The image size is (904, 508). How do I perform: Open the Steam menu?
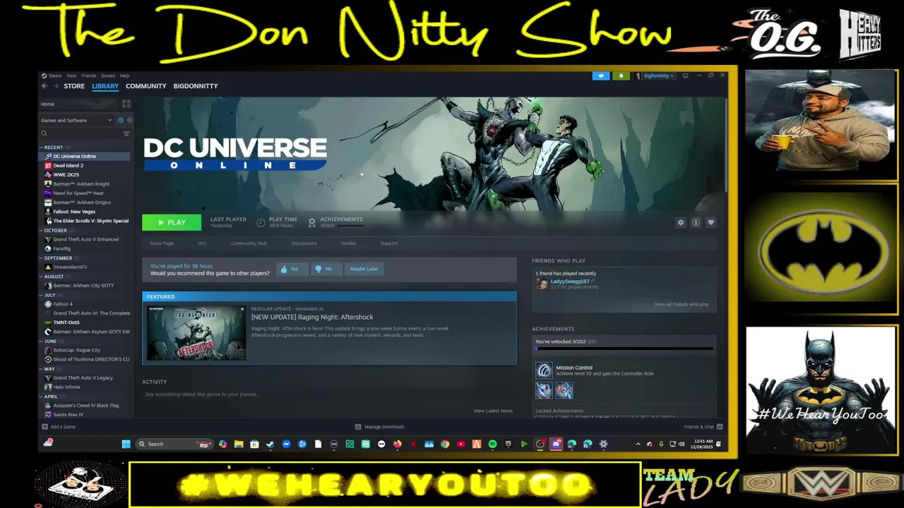(54, 75)
